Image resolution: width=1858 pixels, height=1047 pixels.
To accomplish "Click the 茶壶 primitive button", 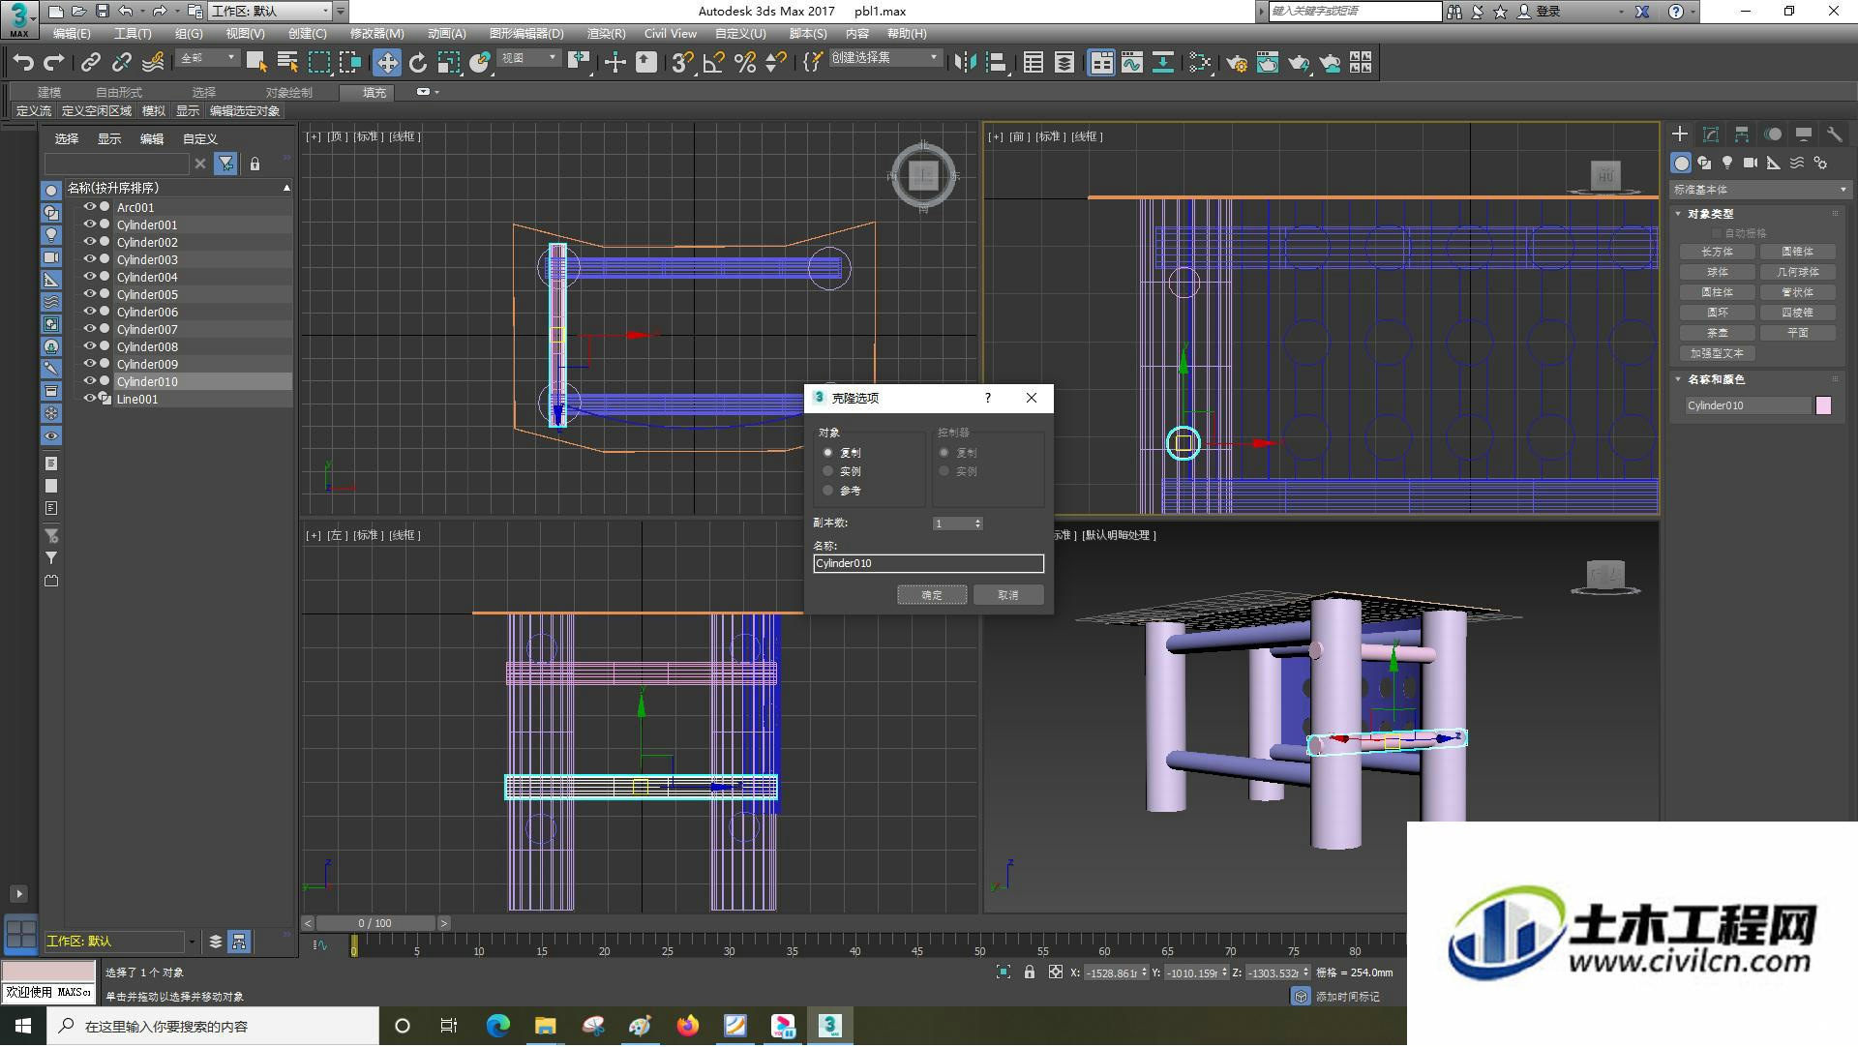I will [x=1718, y=333].
